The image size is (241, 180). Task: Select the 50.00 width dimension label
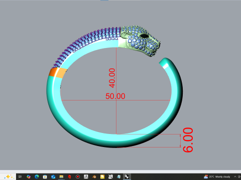pyautogui.click(x=115, y=96)
